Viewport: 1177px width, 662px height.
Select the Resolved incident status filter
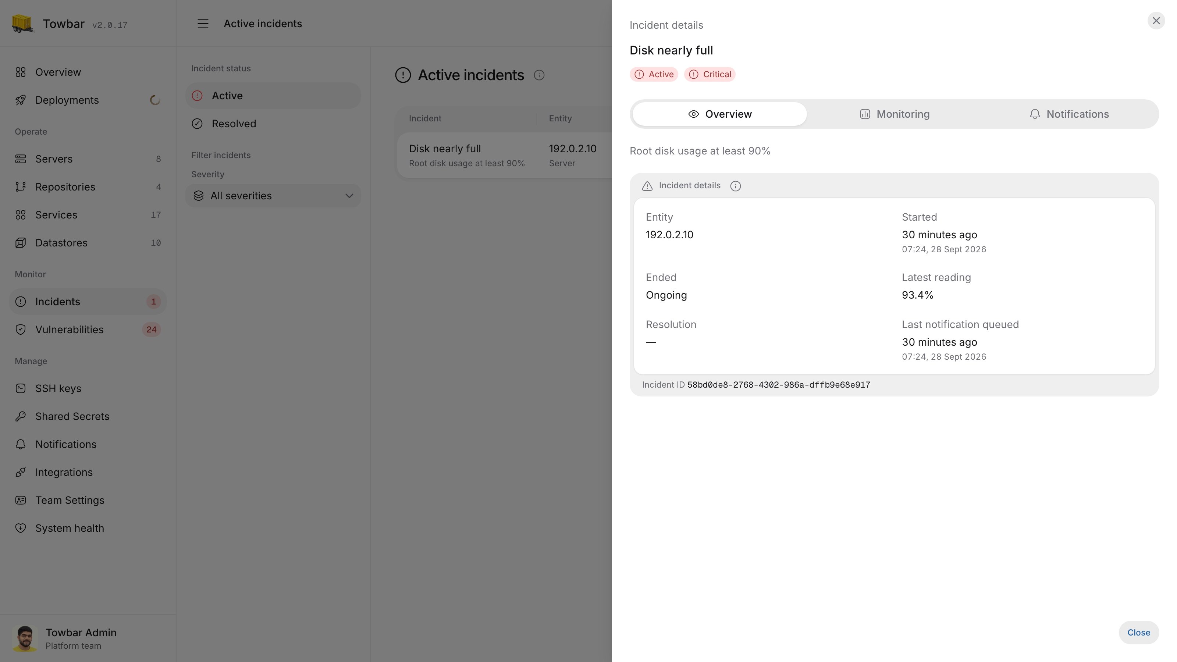point(273,123)
